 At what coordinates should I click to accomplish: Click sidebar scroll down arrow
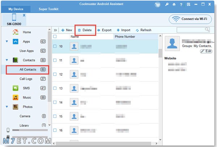(x=50, y=125)
